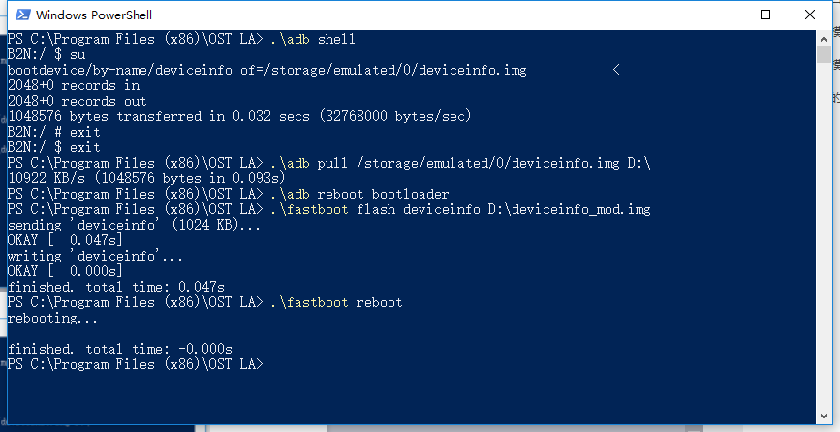Click the '.\adb reboot bootloader' command
The image size is (840, 432).
pyautogui.click(x=360, y=194)
